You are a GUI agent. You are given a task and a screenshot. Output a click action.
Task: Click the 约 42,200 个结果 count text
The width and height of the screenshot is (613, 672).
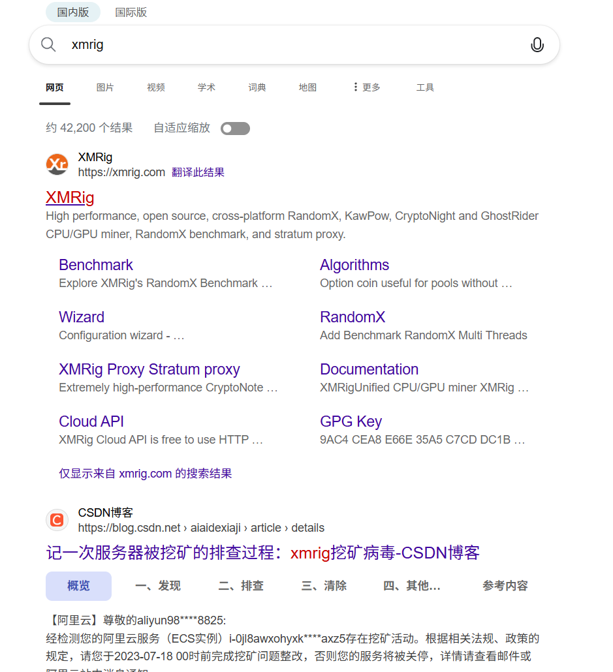tap(89, 128)
